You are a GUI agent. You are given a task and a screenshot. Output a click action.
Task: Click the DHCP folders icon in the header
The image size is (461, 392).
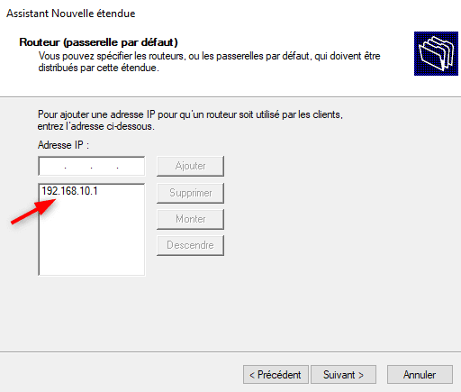[x=436, y=53]
